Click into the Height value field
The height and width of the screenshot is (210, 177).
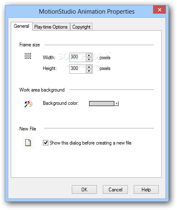[x=78, y=69]
